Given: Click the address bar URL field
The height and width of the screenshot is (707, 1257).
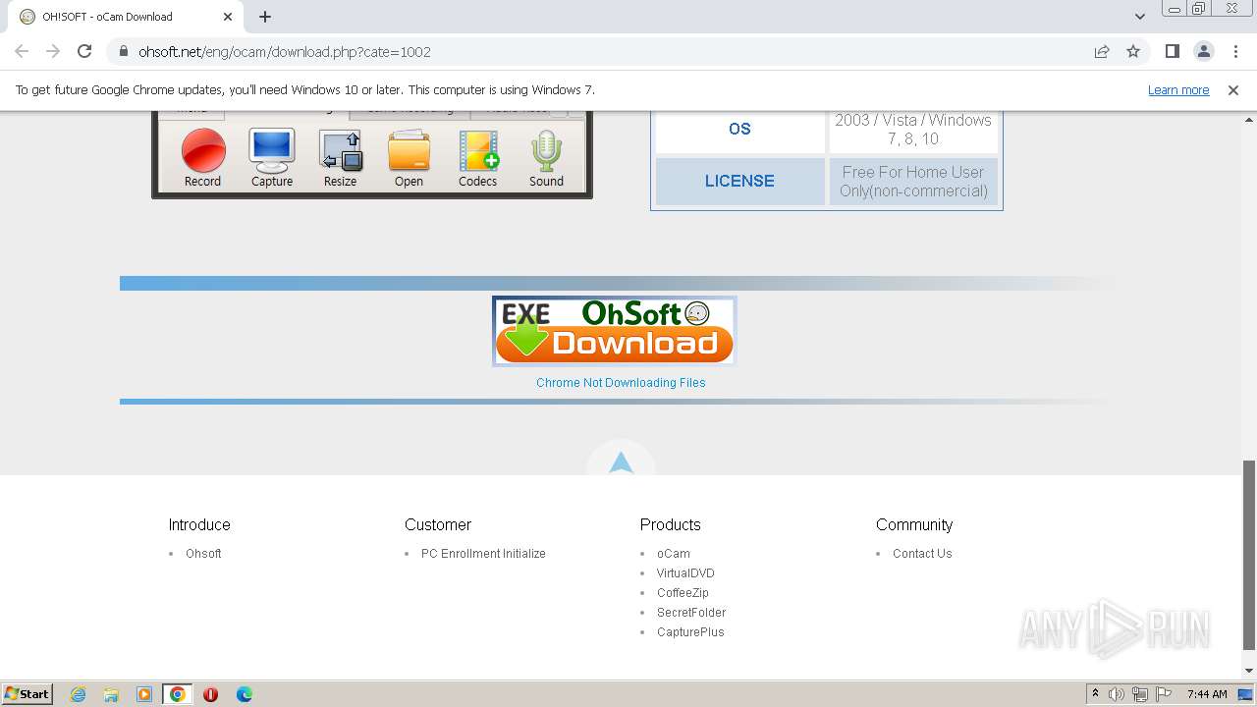Looking at the screenshot, I should [609, 52].
